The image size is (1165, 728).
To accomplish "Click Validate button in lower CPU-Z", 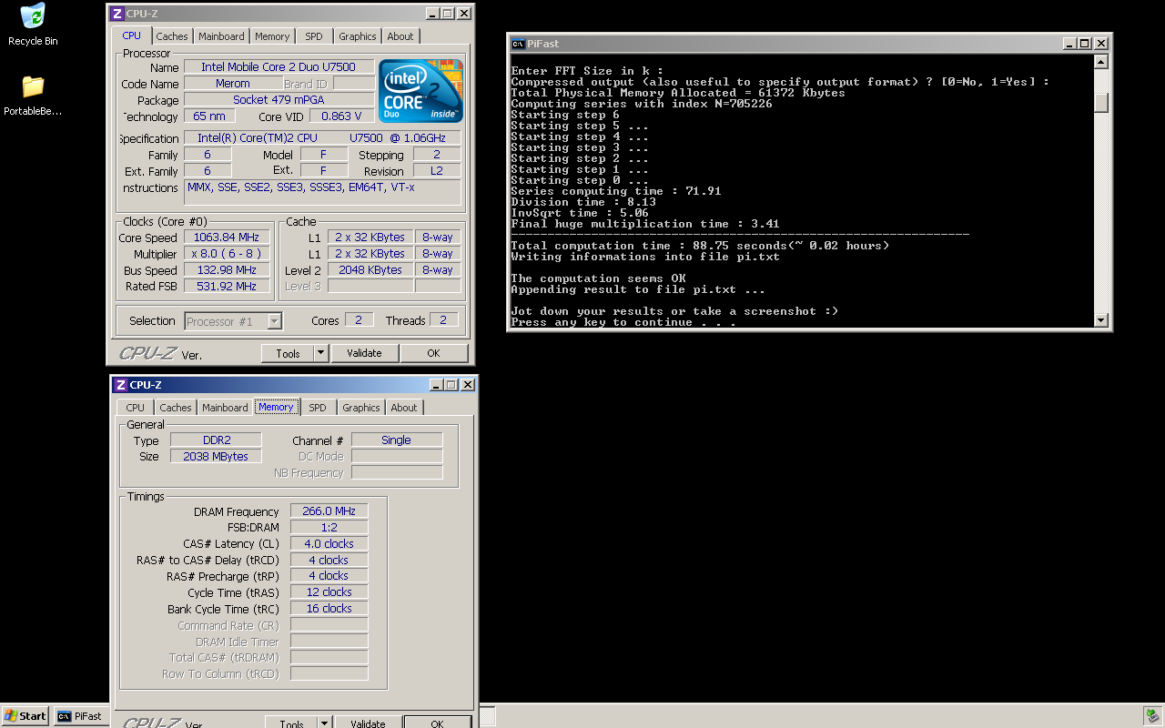I will tap(368, 723).
